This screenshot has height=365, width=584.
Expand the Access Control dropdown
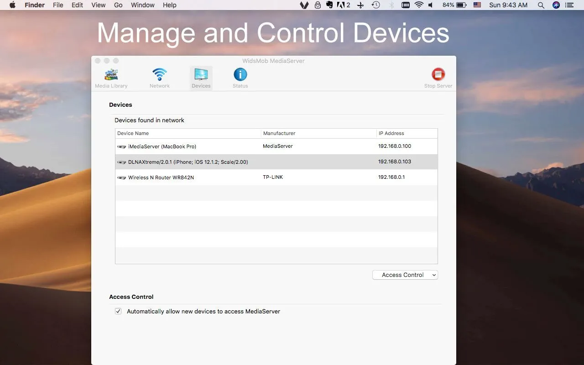tap(405, 275)
